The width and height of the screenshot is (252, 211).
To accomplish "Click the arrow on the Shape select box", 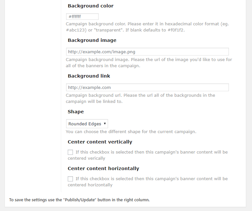I will tap(105, 124).
